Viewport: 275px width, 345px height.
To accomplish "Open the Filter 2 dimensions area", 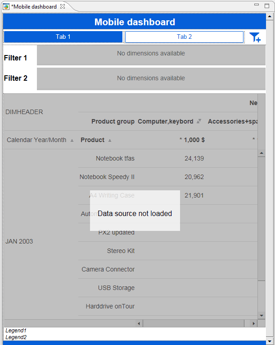I will [x=151, y=78].
